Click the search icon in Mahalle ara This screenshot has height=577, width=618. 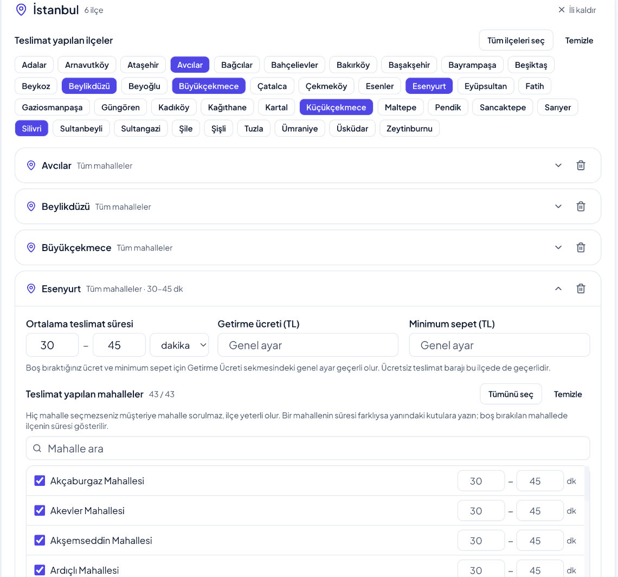pos(37,448)
